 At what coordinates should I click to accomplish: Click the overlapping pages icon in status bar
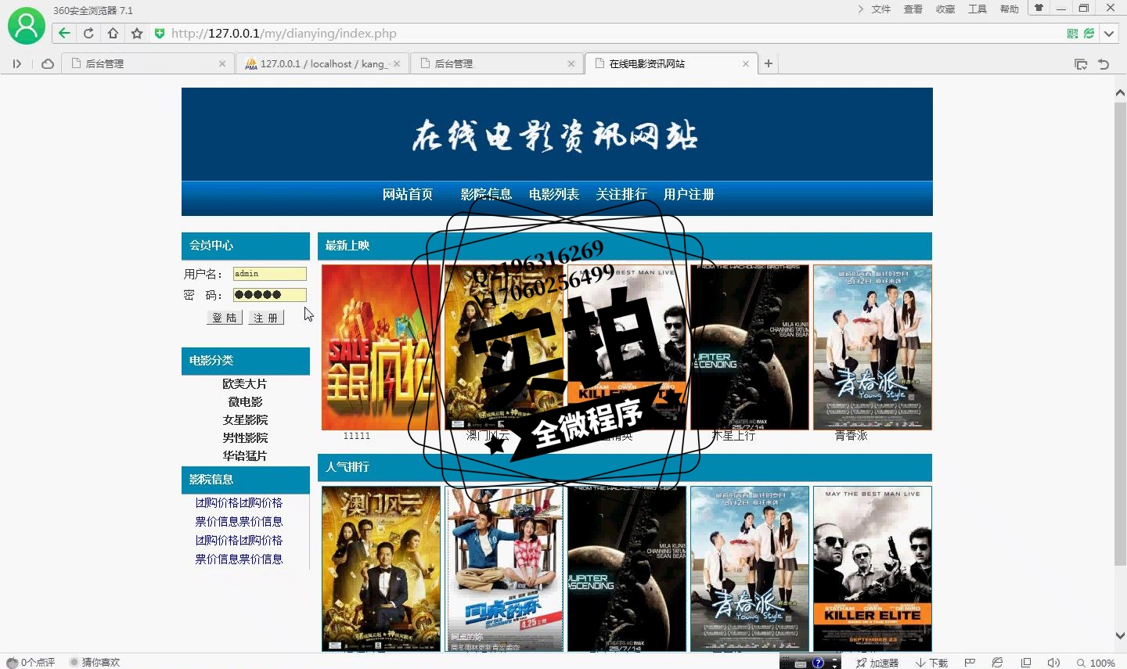1026,663
